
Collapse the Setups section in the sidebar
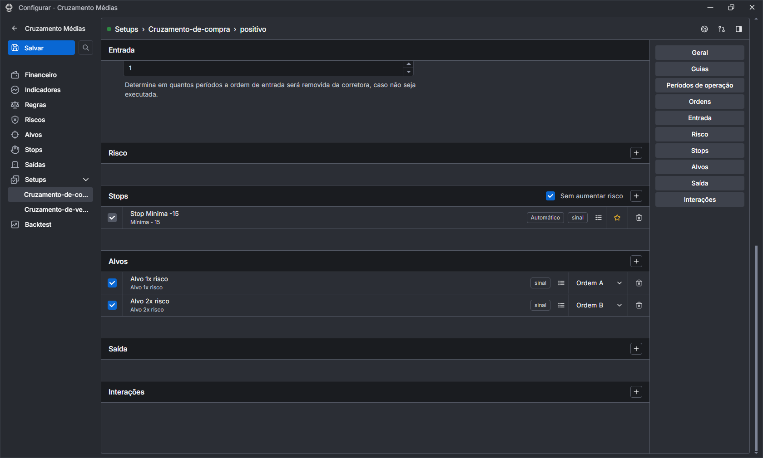[86, 180]
